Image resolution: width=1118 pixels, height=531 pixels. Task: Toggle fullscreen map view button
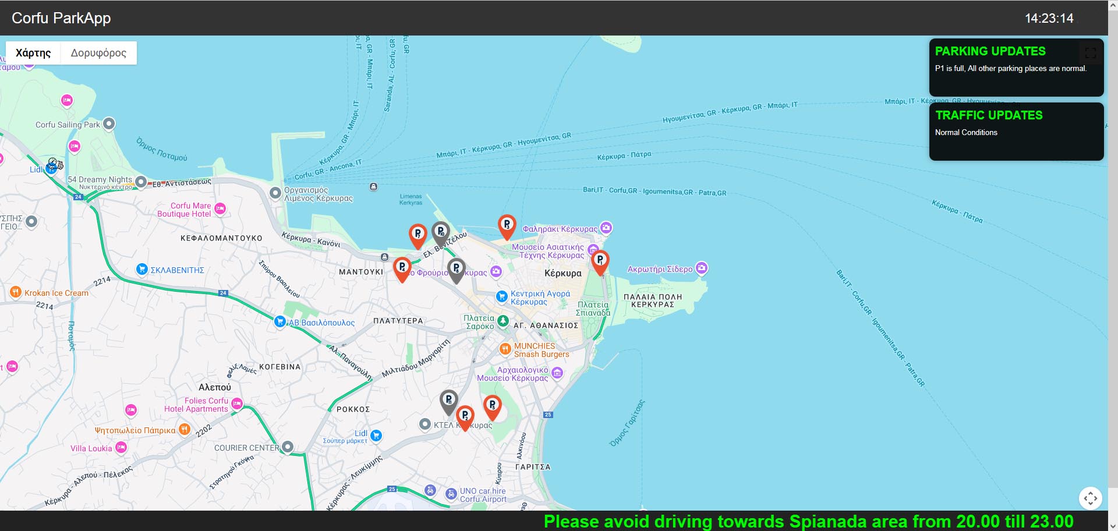[1090, 53]
